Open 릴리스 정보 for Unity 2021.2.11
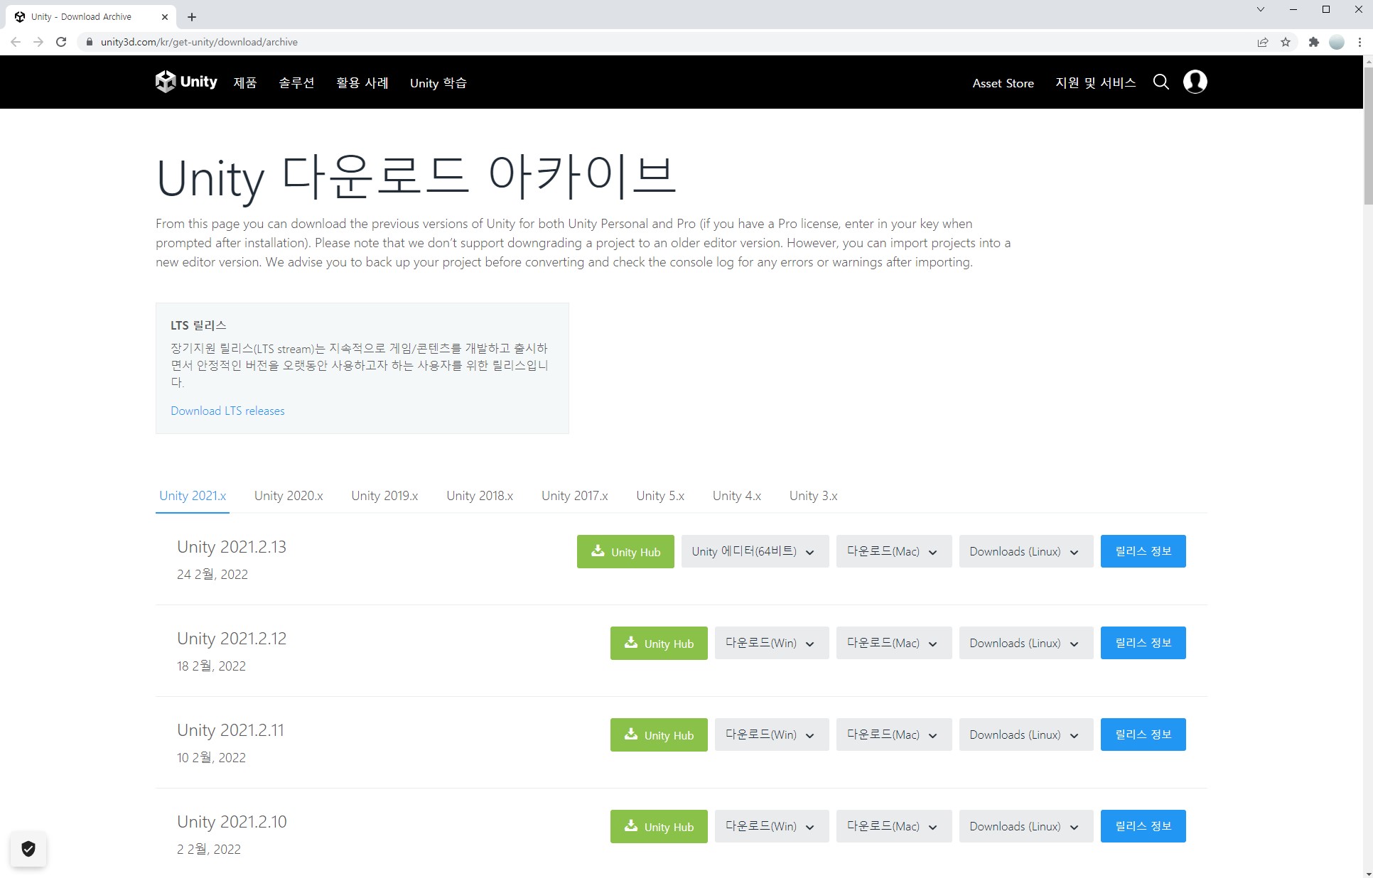 pos(1143,735)
